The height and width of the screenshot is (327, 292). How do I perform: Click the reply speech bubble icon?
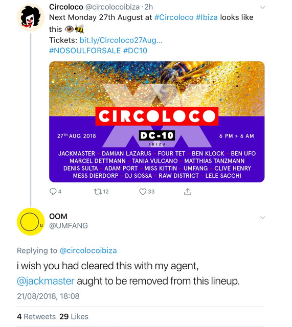coord(53,192)
